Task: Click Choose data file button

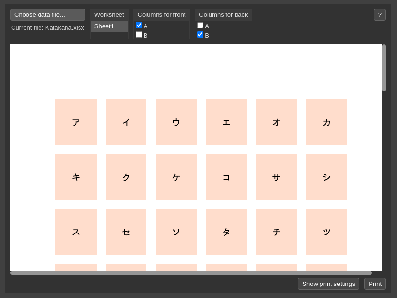Action: pos(48,14)
